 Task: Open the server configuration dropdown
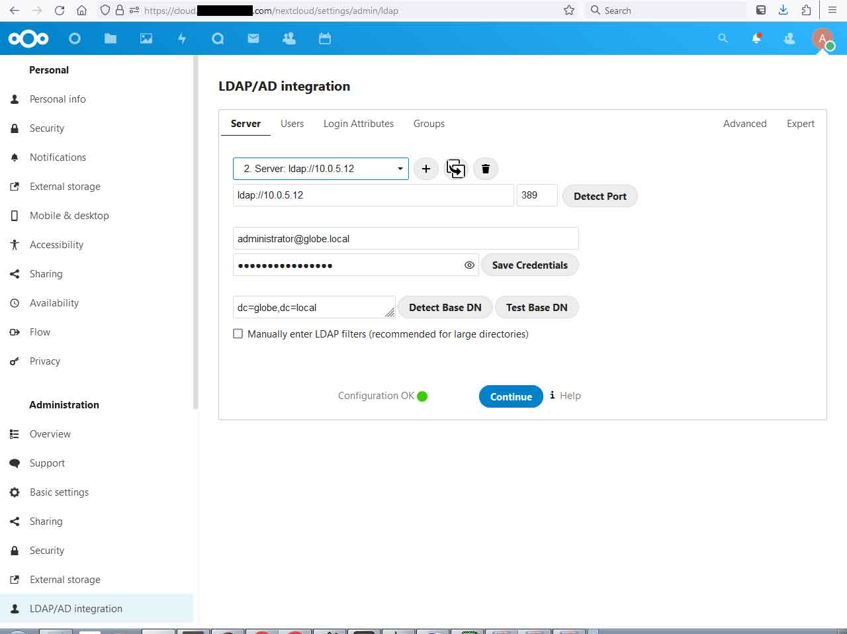click(x=320, y=169)
